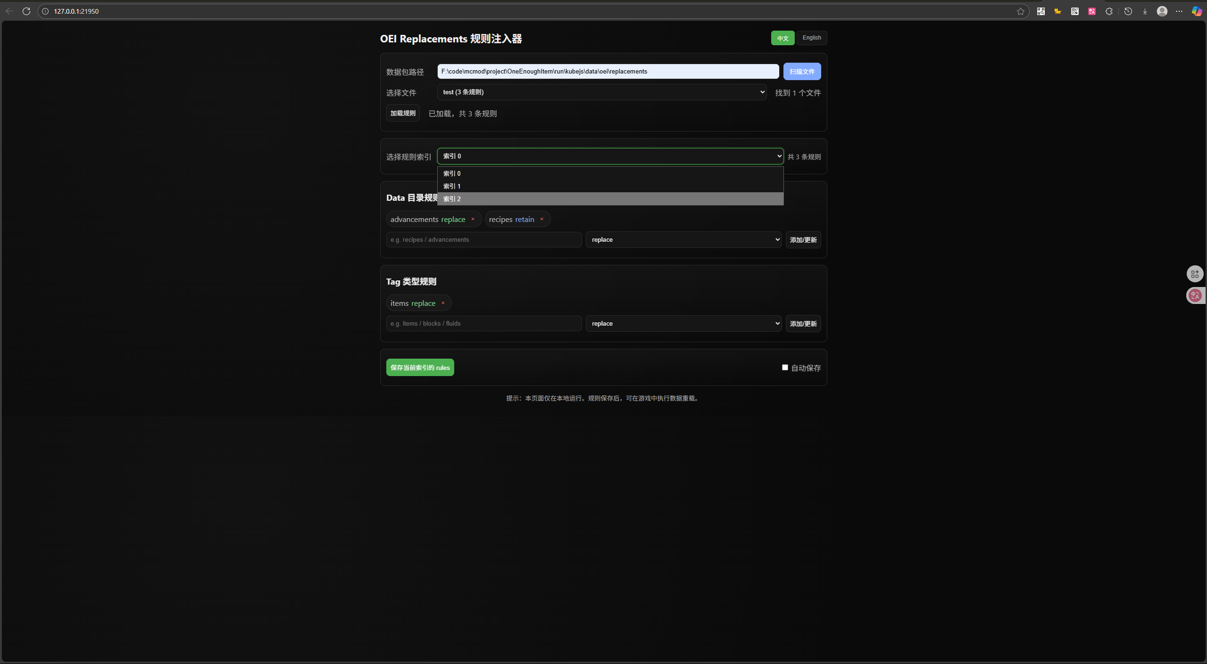1207x664 pixels.
Task: Add this page to favorites (star icon)
Action: click(x=1021, y=11)
